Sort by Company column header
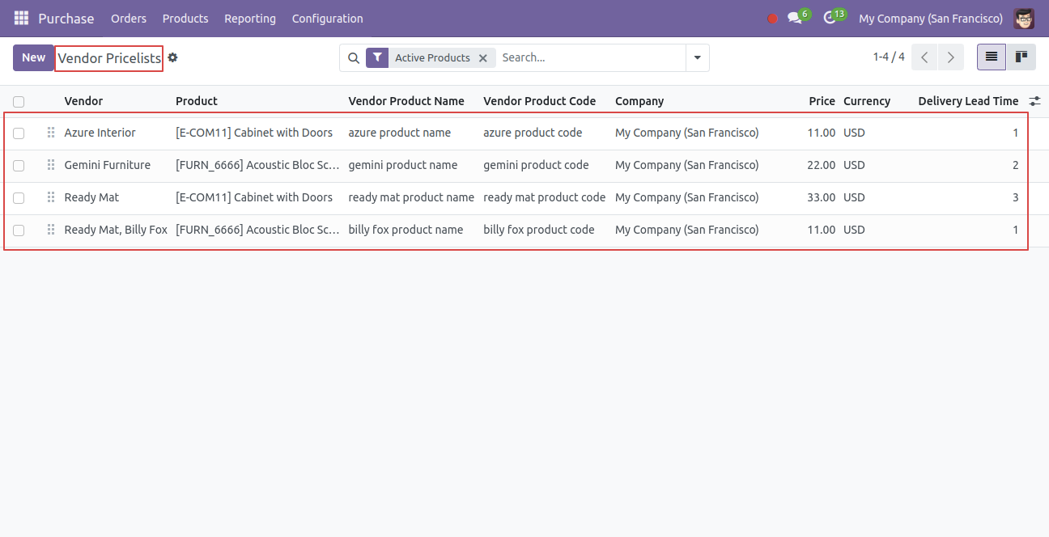This screenshot has width=1049, height=537. coord(639,101)
